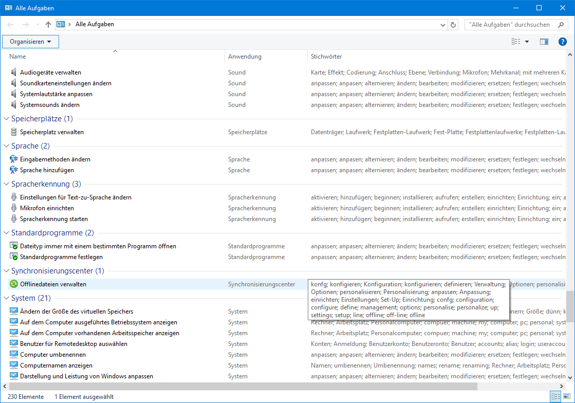Click the monitor icon beside Benutzer für Remotedesktop auswählen
Viewport: 575px width, 403px height.
[x=13, y=343]
